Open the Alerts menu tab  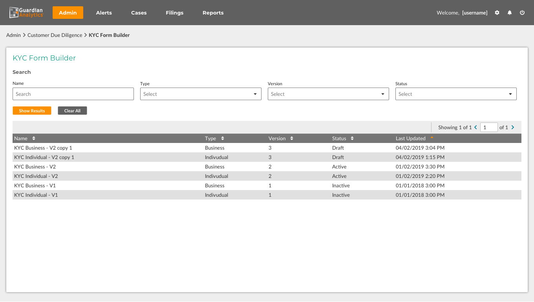(x=104, y=13)
